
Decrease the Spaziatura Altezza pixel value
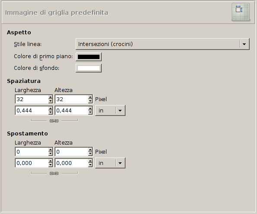(90, 101)
